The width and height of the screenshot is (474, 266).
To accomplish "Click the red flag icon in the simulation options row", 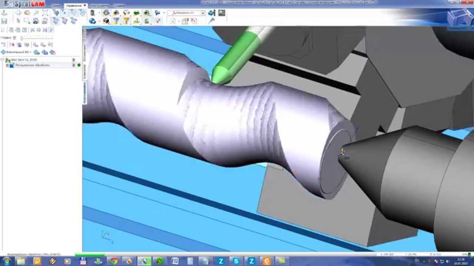I will pos(12,44).
